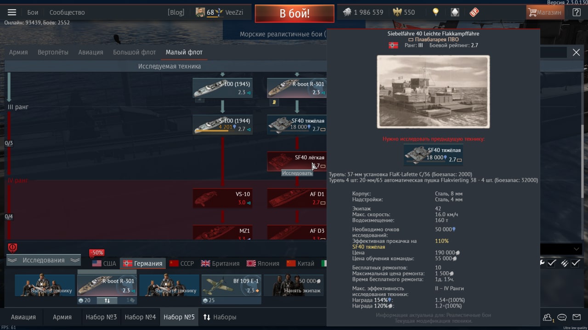This screenshot has height=330, width=588.
Task: Open the squad contacts icon
Action: pos(548,317)
